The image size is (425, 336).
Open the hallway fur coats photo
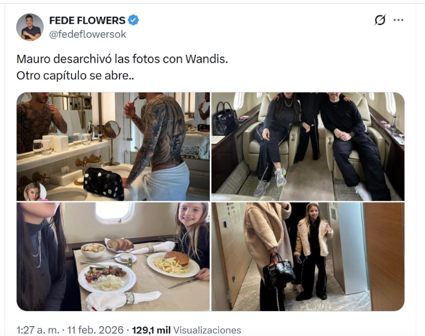(308, 257)
